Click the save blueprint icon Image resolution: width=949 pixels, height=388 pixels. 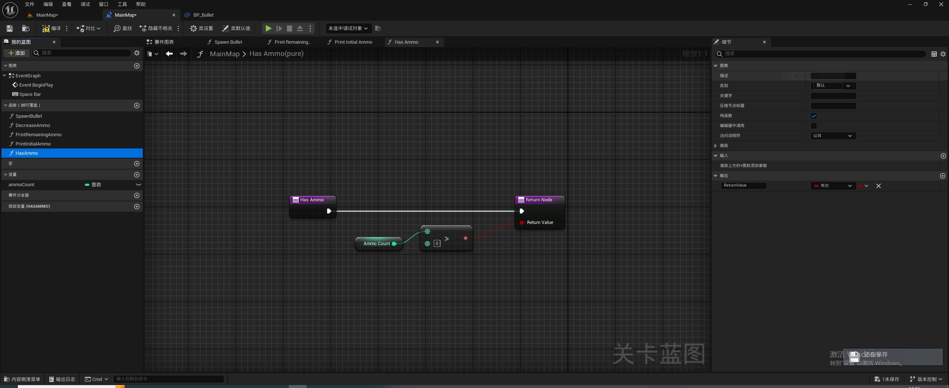pos(10,29)
